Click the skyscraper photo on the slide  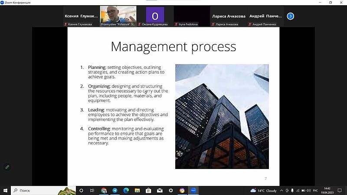tap(222, 117)
